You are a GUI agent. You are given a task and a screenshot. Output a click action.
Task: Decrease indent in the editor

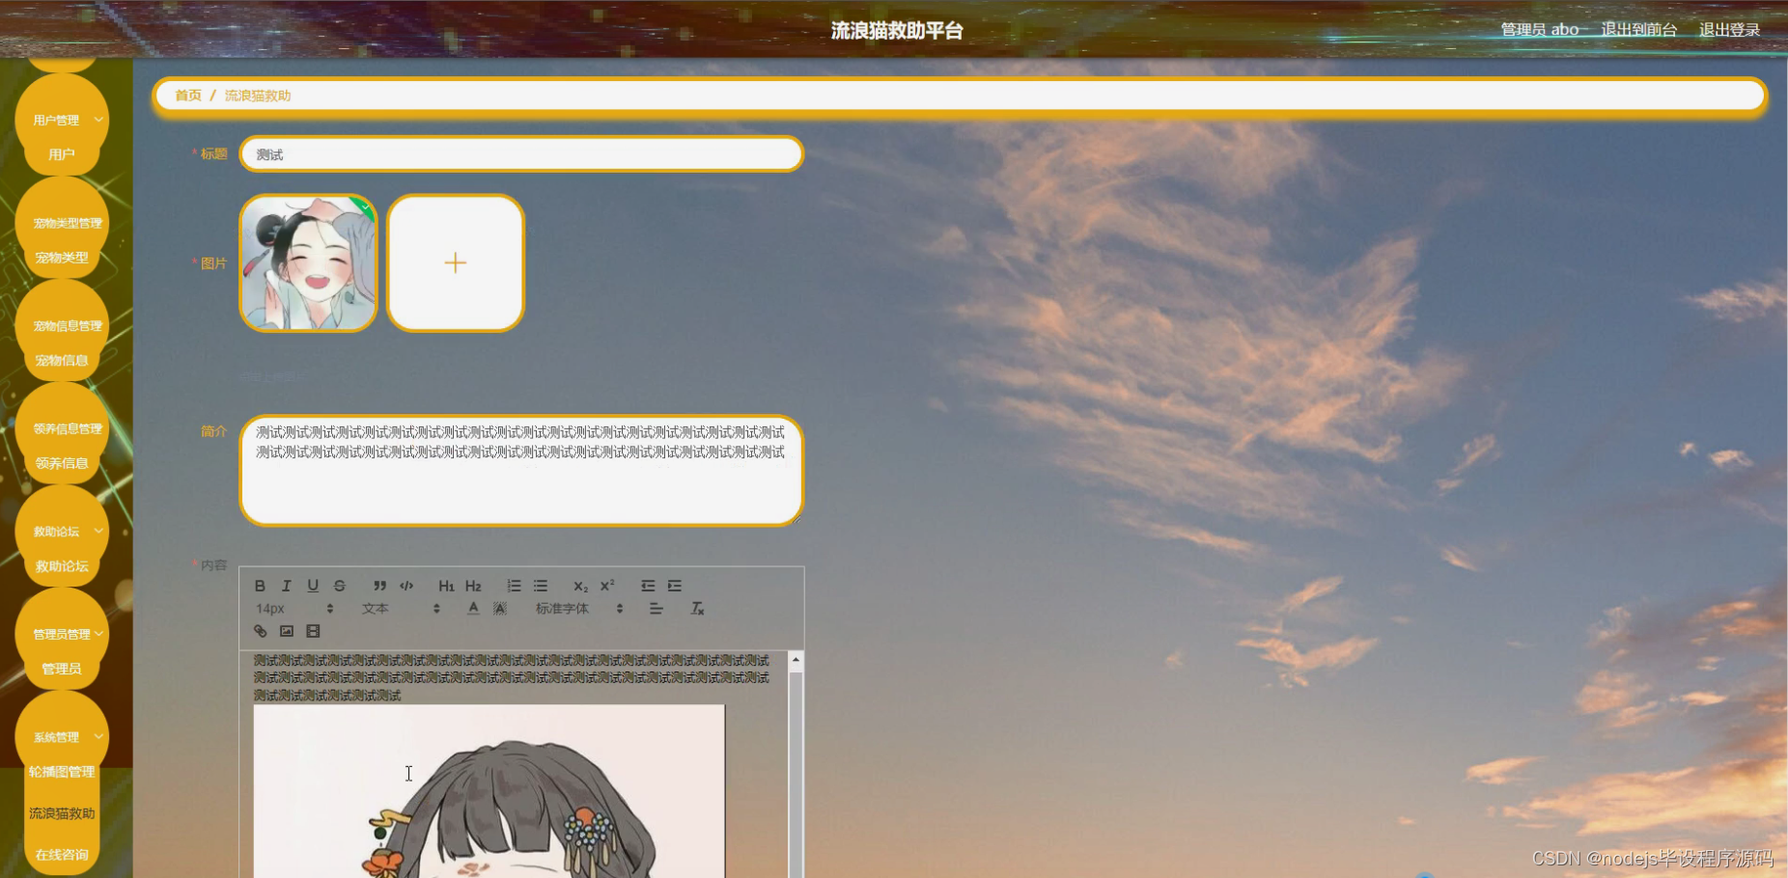pos(648,586)
